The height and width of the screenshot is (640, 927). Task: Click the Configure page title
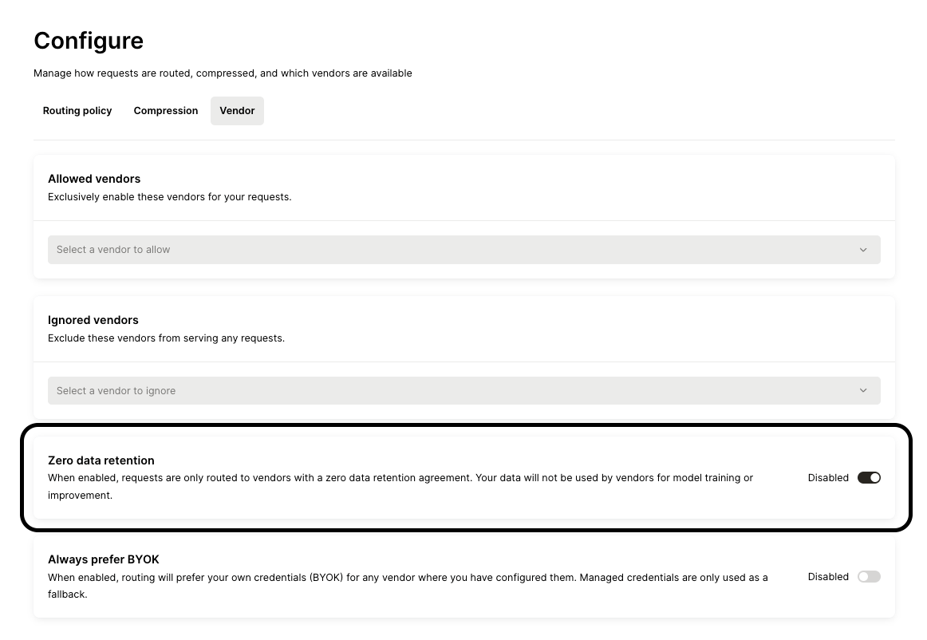(89, 41)
